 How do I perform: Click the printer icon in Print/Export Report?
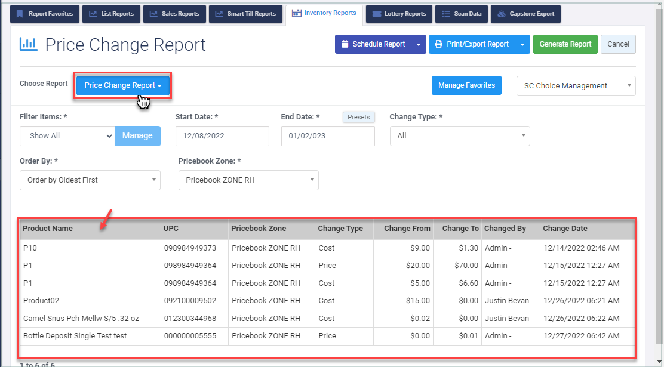coord(439,44)
